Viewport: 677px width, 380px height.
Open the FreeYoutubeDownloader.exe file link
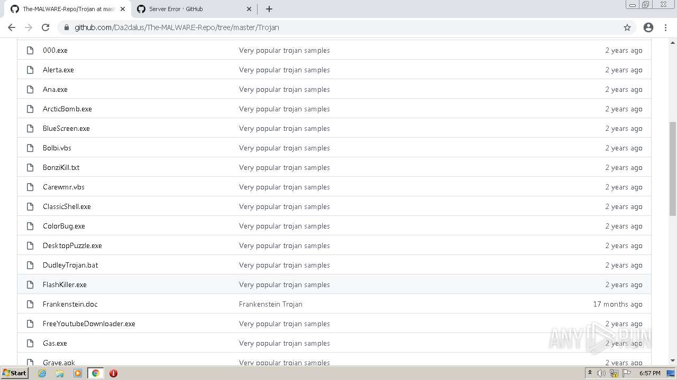(89, 324)
